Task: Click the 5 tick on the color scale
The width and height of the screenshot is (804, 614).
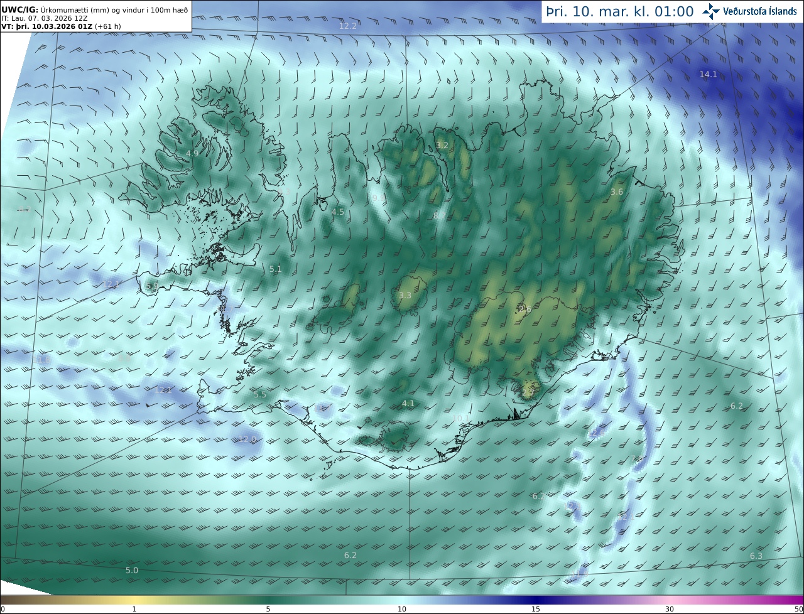Action: (268, 609)
